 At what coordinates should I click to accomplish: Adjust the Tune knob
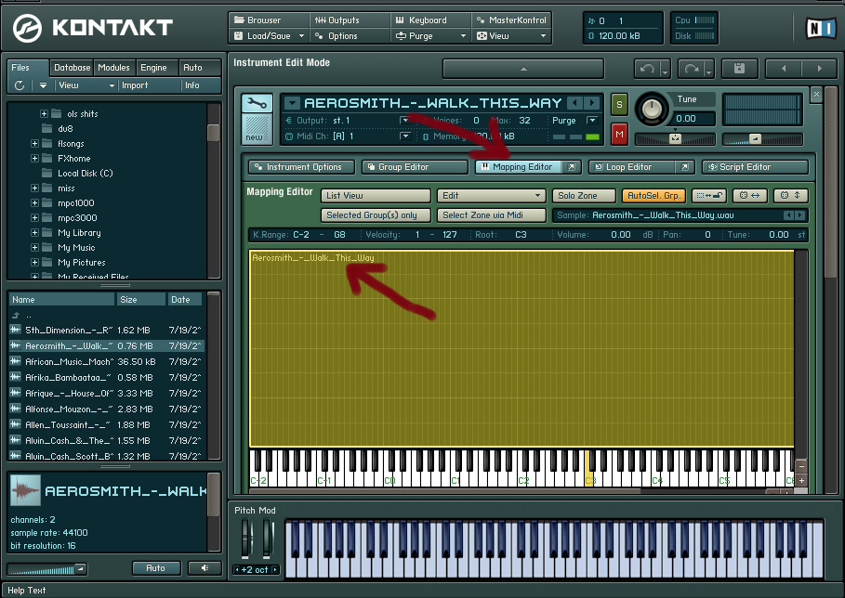click(x=652, y=110)
